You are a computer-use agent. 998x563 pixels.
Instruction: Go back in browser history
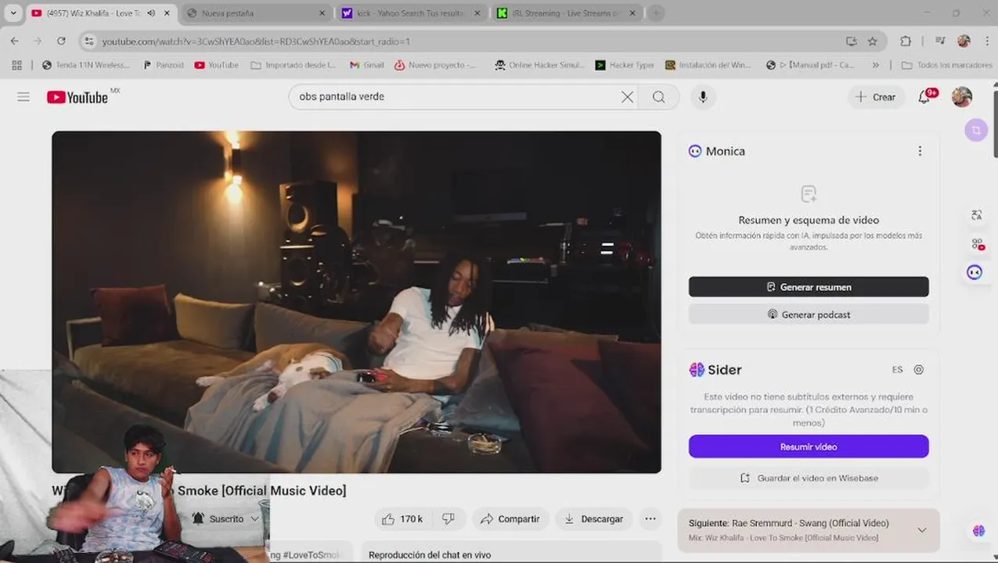point(14,41)
